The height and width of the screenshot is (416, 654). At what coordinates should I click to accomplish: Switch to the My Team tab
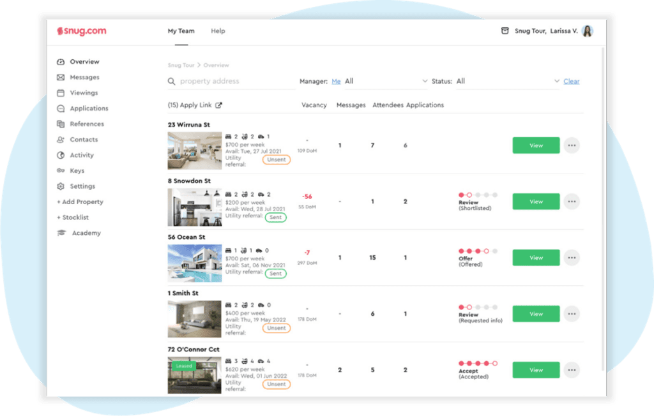coord(181,31)
